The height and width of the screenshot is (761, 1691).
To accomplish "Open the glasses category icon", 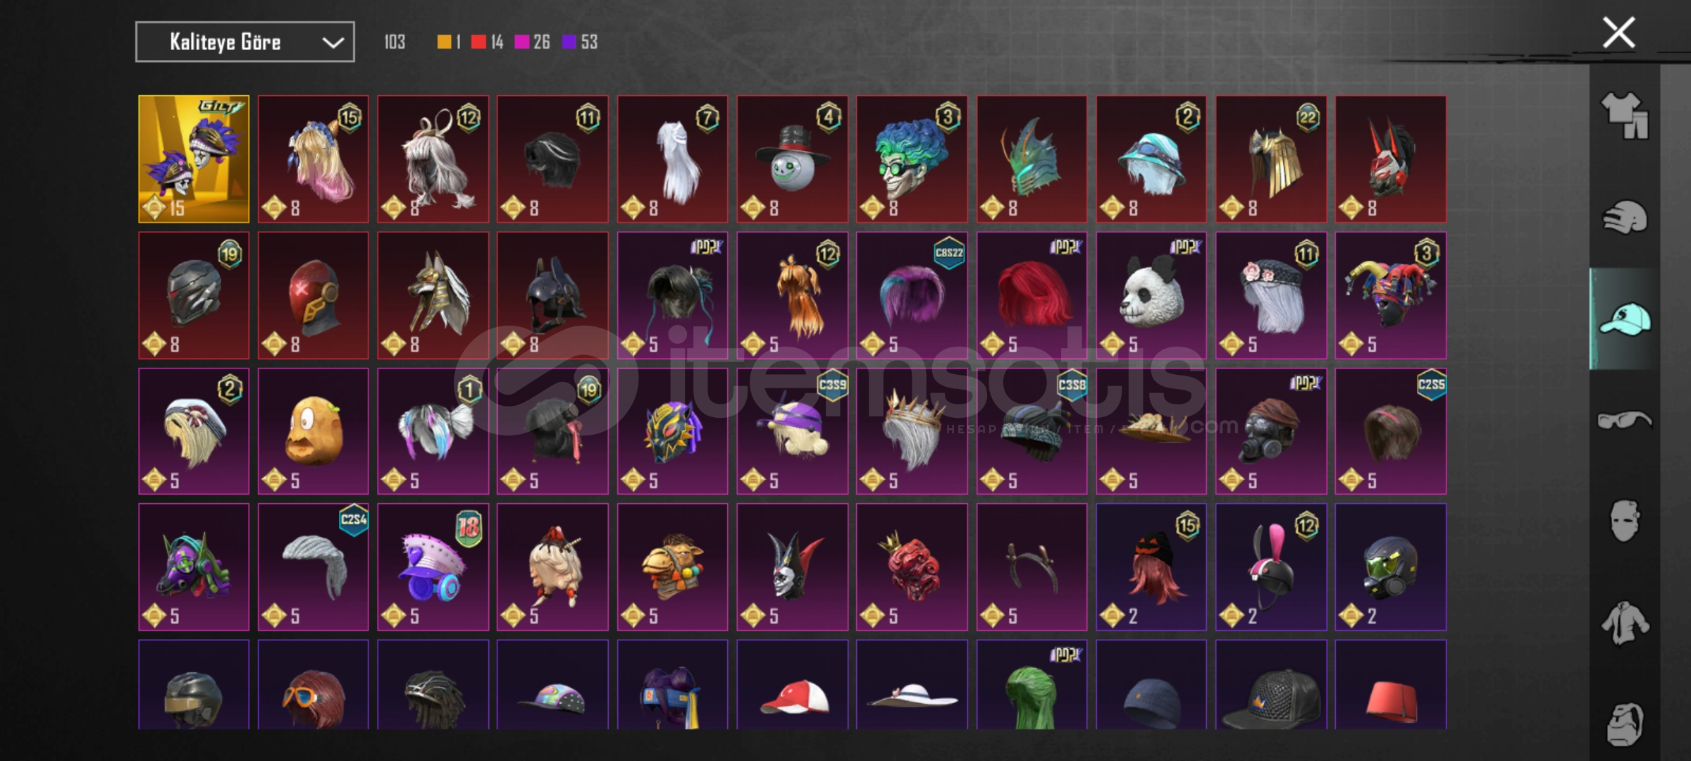I will tap(1625, 421).
